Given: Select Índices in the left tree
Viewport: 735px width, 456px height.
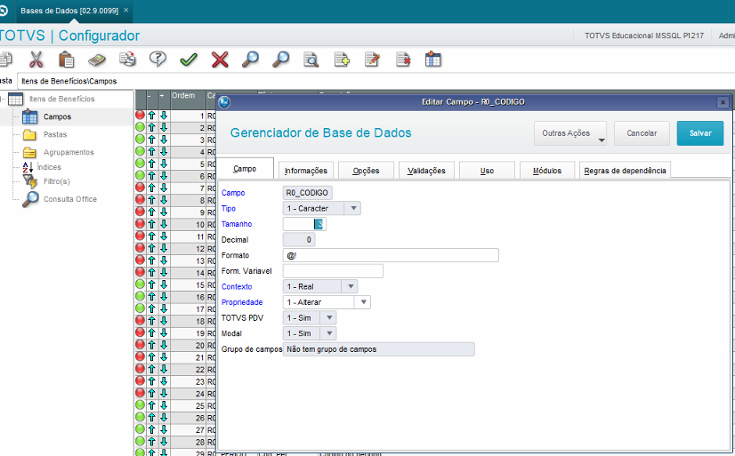Looking at the screenshot, I should [49, 167].
